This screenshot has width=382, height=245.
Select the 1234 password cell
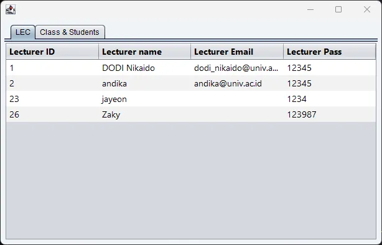tap(330, 99)
